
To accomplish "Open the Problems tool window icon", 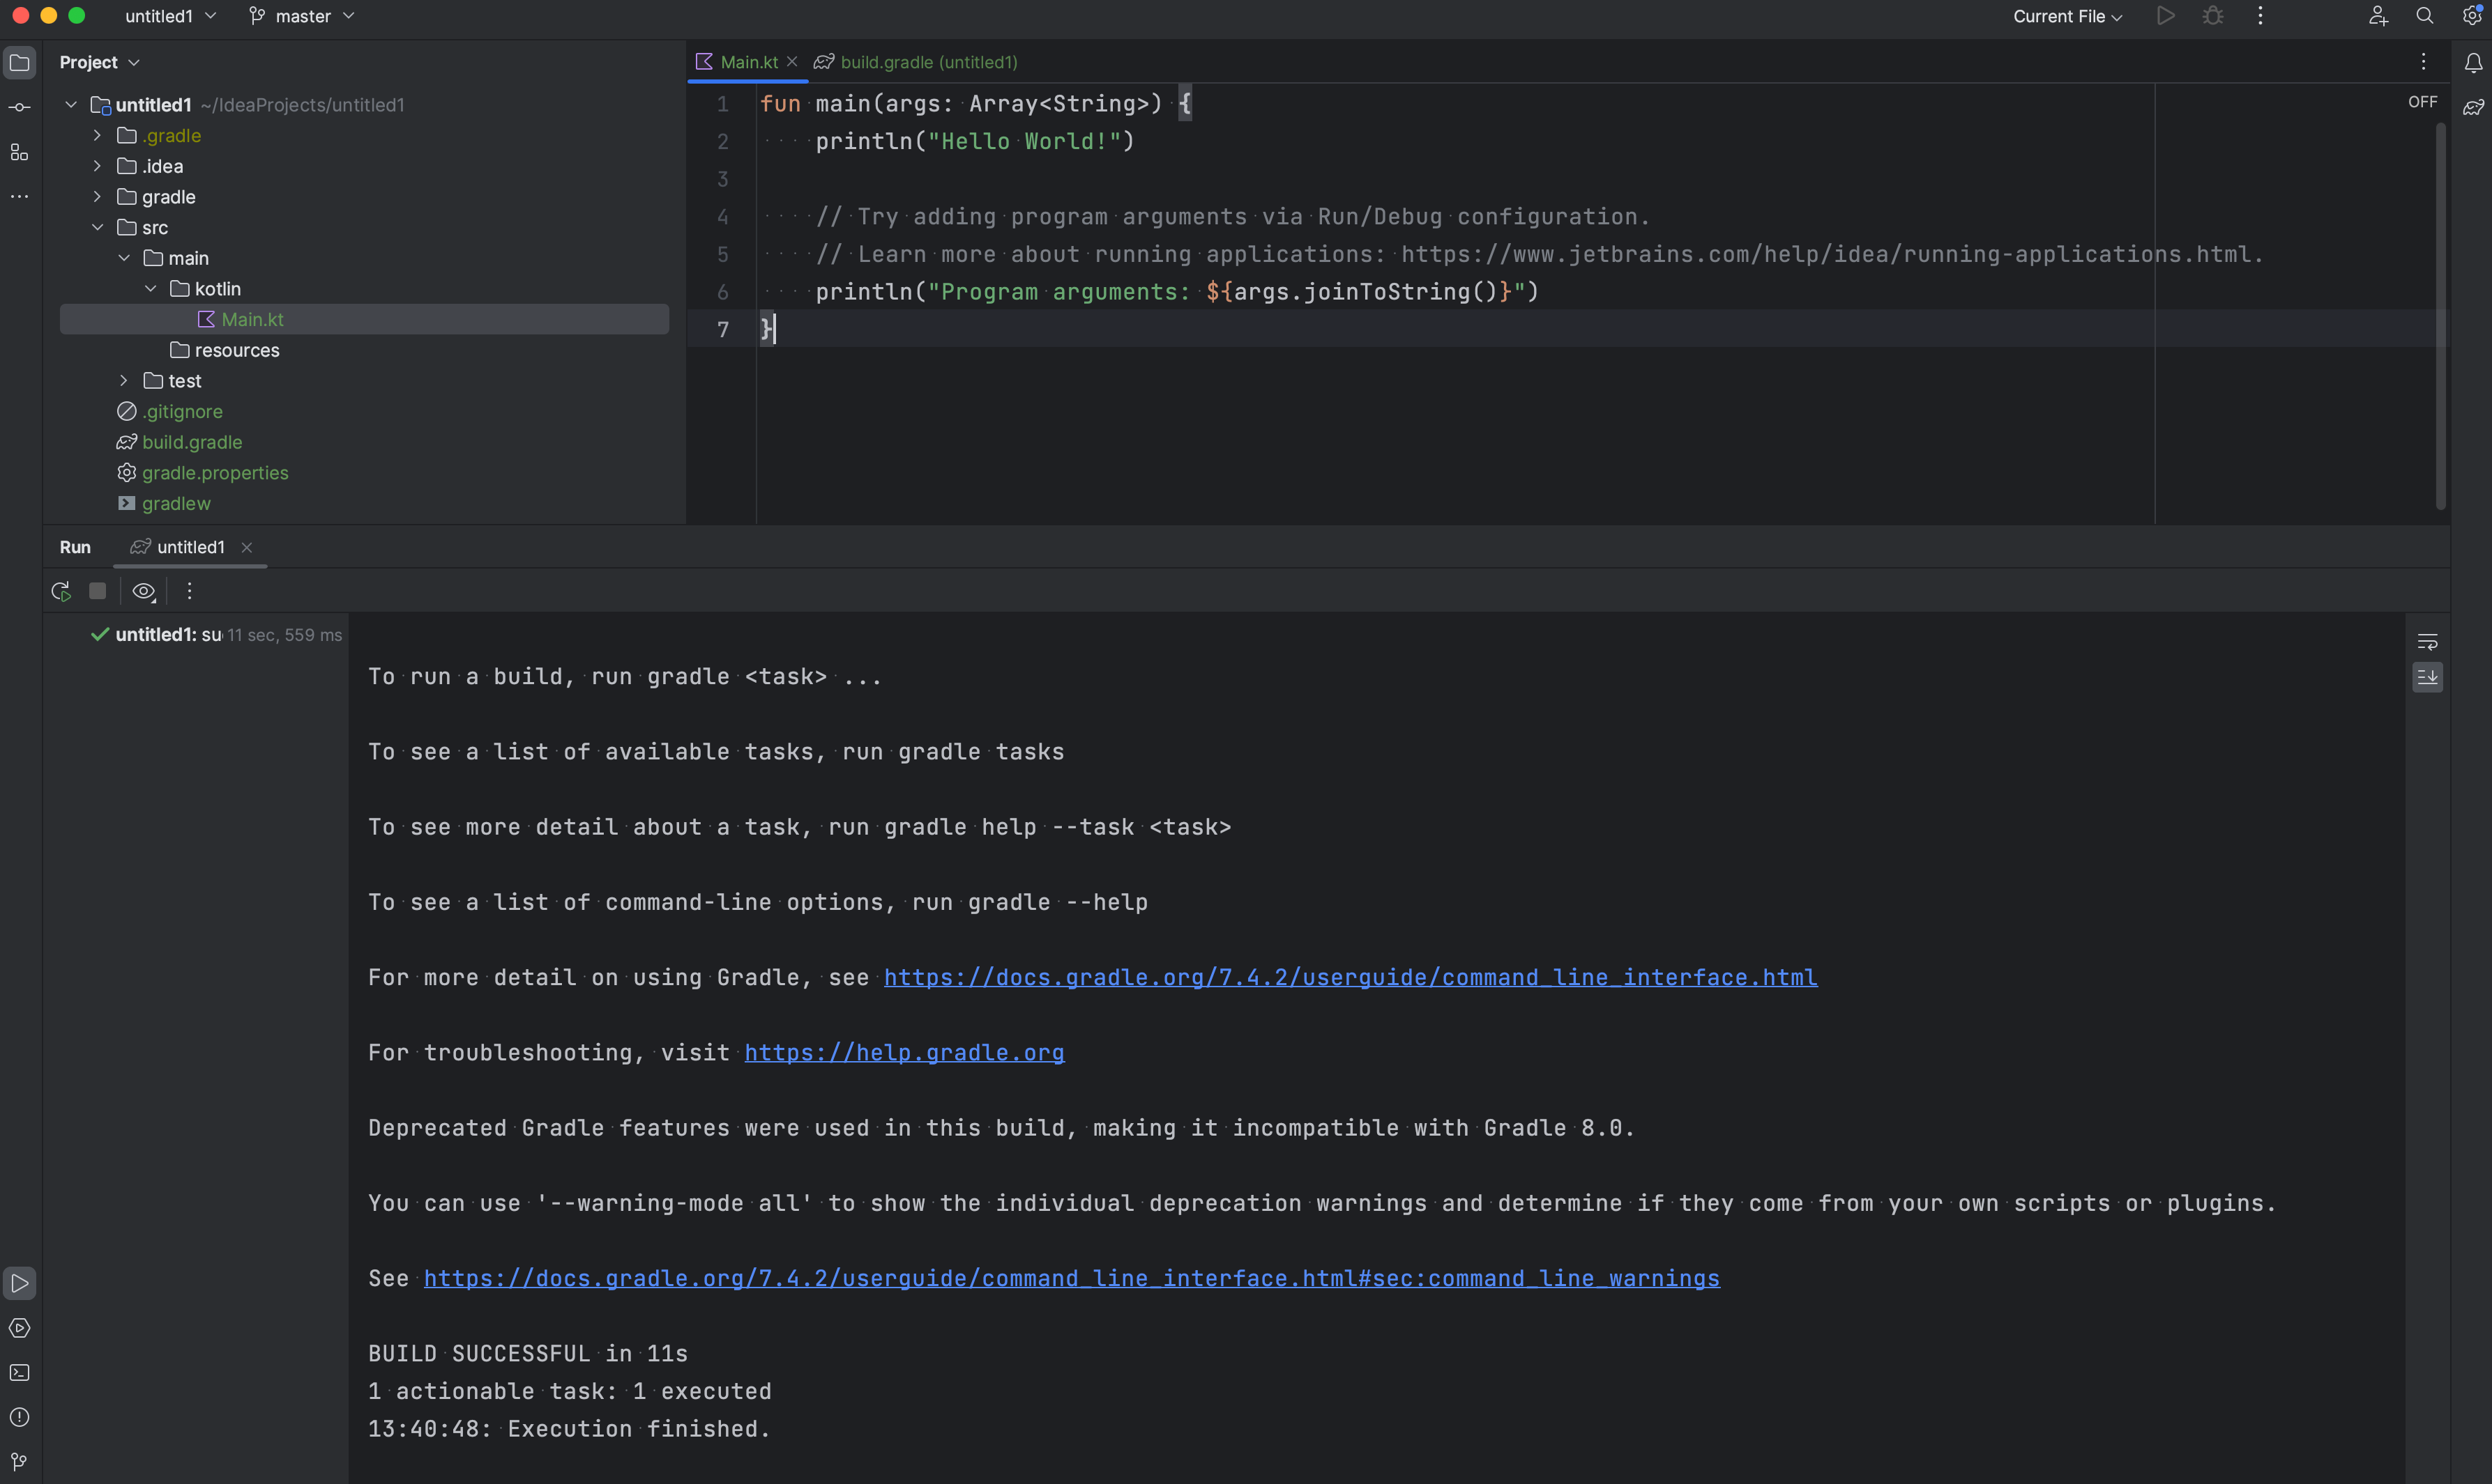I will coord(19,1417).
